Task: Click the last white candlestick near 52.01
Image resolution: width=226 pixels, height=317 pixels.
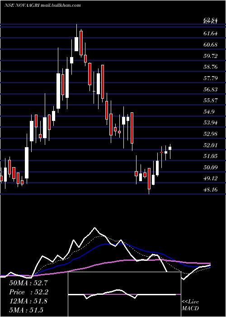Action: point(170,151)
